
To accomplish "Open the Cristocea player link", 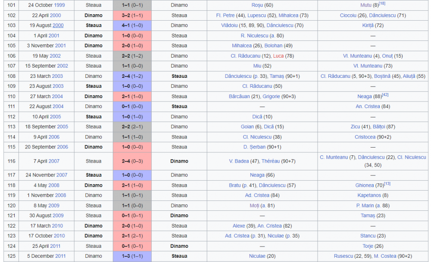I will [365, 137].
